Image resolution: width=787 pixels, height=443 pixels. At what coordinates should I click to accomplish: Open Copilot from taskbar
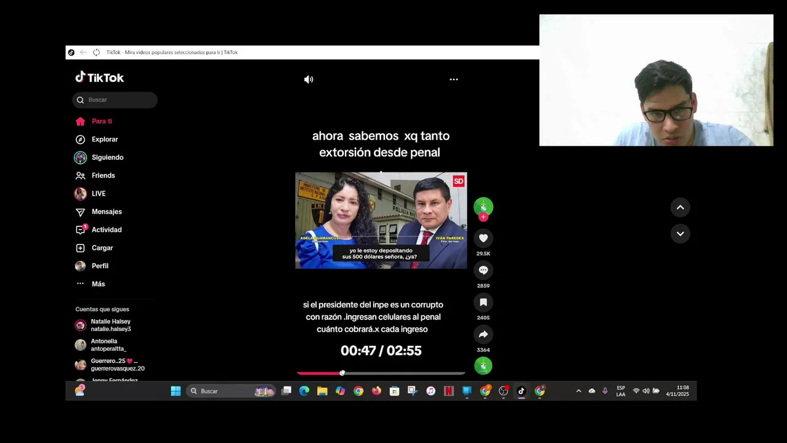(x=340, y=391)
